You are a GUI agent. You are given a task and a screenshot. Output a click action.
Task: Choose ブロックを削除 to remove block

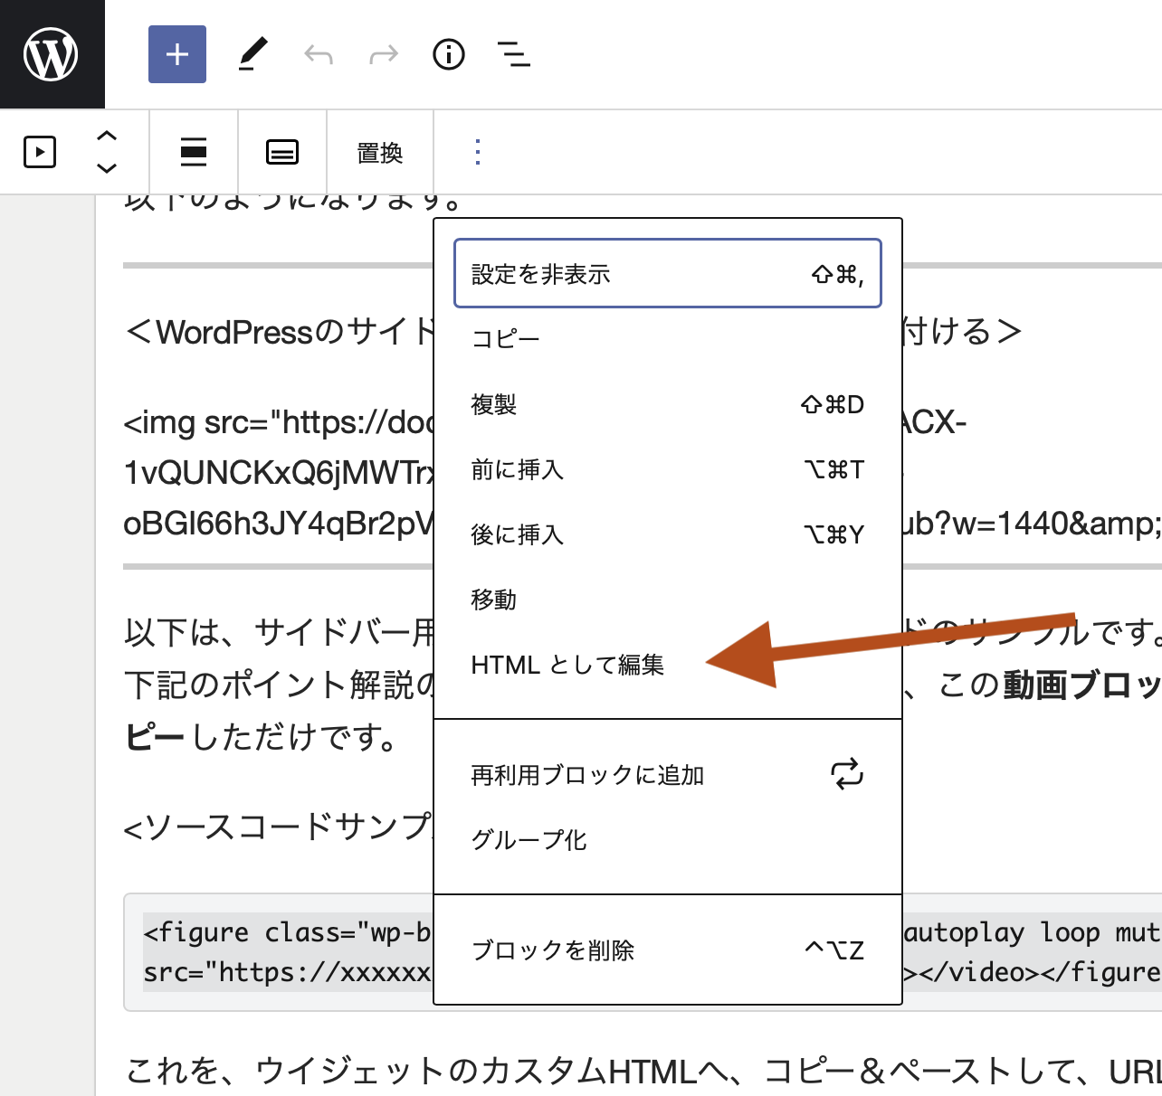point(553,950)
